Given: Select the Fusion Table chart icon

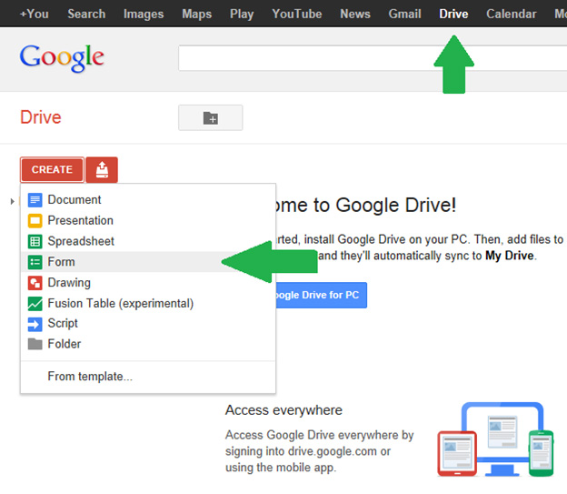Looking at the screenshot, I should (x=35, y=304).
